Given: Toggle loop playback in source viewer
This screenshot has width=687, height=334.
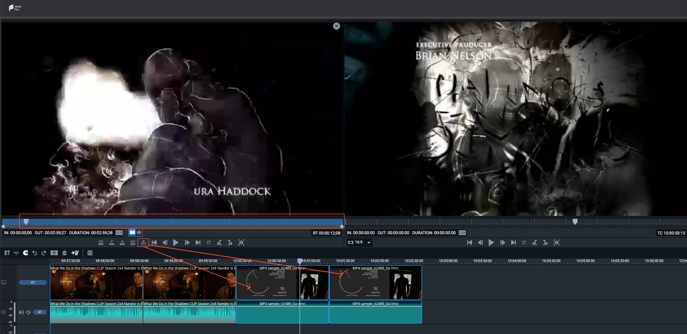Looking at the screenshot, I should [209, 243].
